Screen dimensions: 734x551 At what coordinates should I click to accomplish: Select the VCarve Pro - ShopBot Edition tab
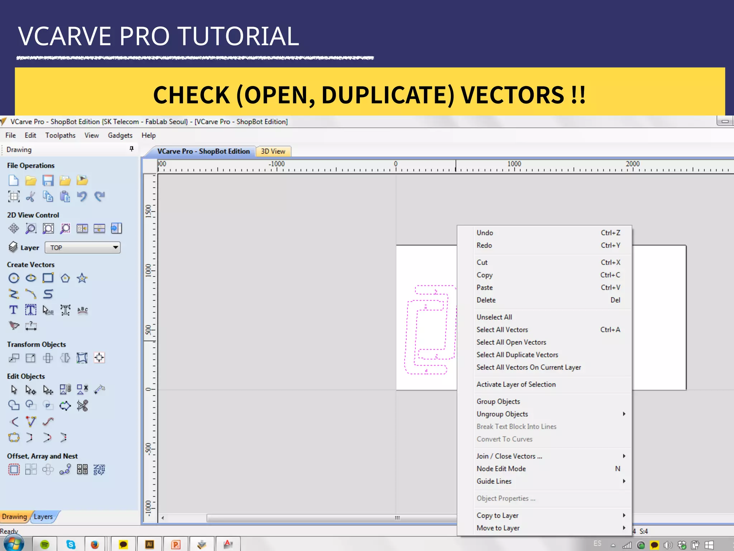(203, 151)
